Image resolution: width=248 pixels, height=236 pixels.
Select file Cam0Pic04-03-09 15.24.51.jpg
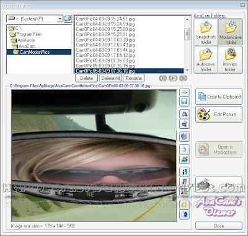105,19
